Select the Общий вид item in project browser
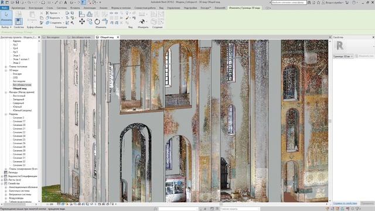The height and width of the screenshot is (211, 375). pos(19,89)
